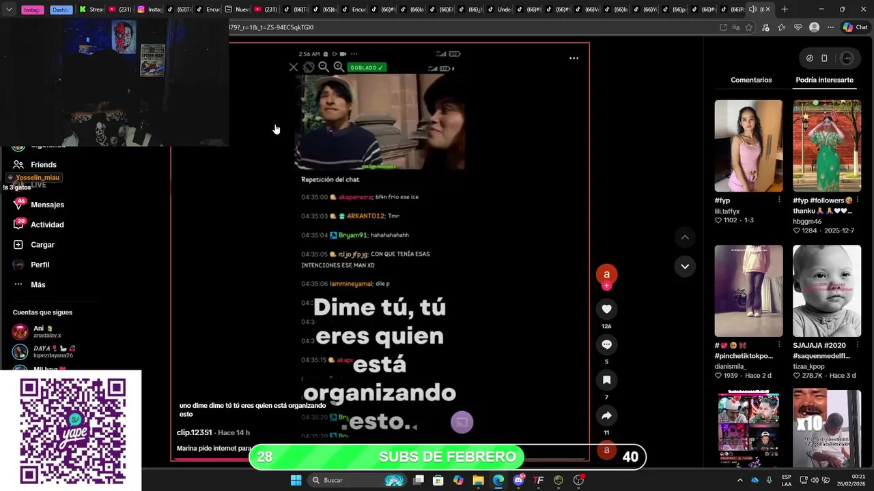Switch to the Instagram pink browser tab
This screenshot has height=491, width=874.
pos(32,10)
